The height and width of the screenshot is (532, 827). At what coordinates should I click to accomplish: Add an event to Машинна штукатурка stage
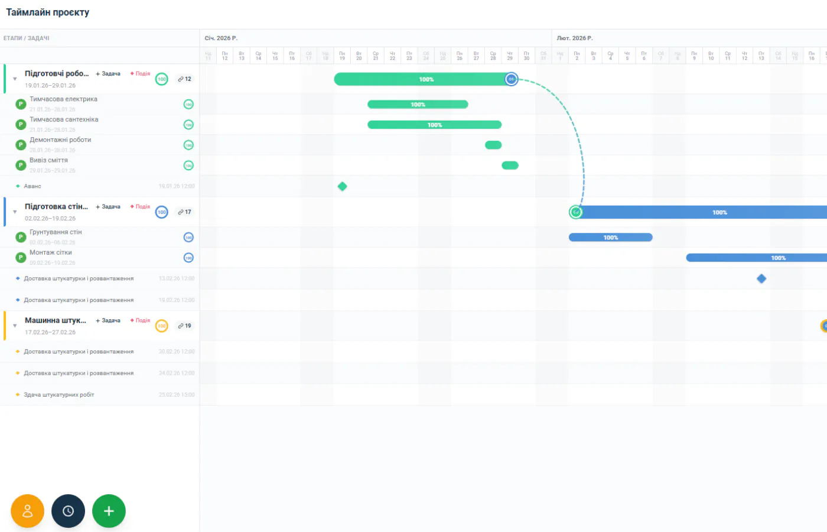[140, 320]
